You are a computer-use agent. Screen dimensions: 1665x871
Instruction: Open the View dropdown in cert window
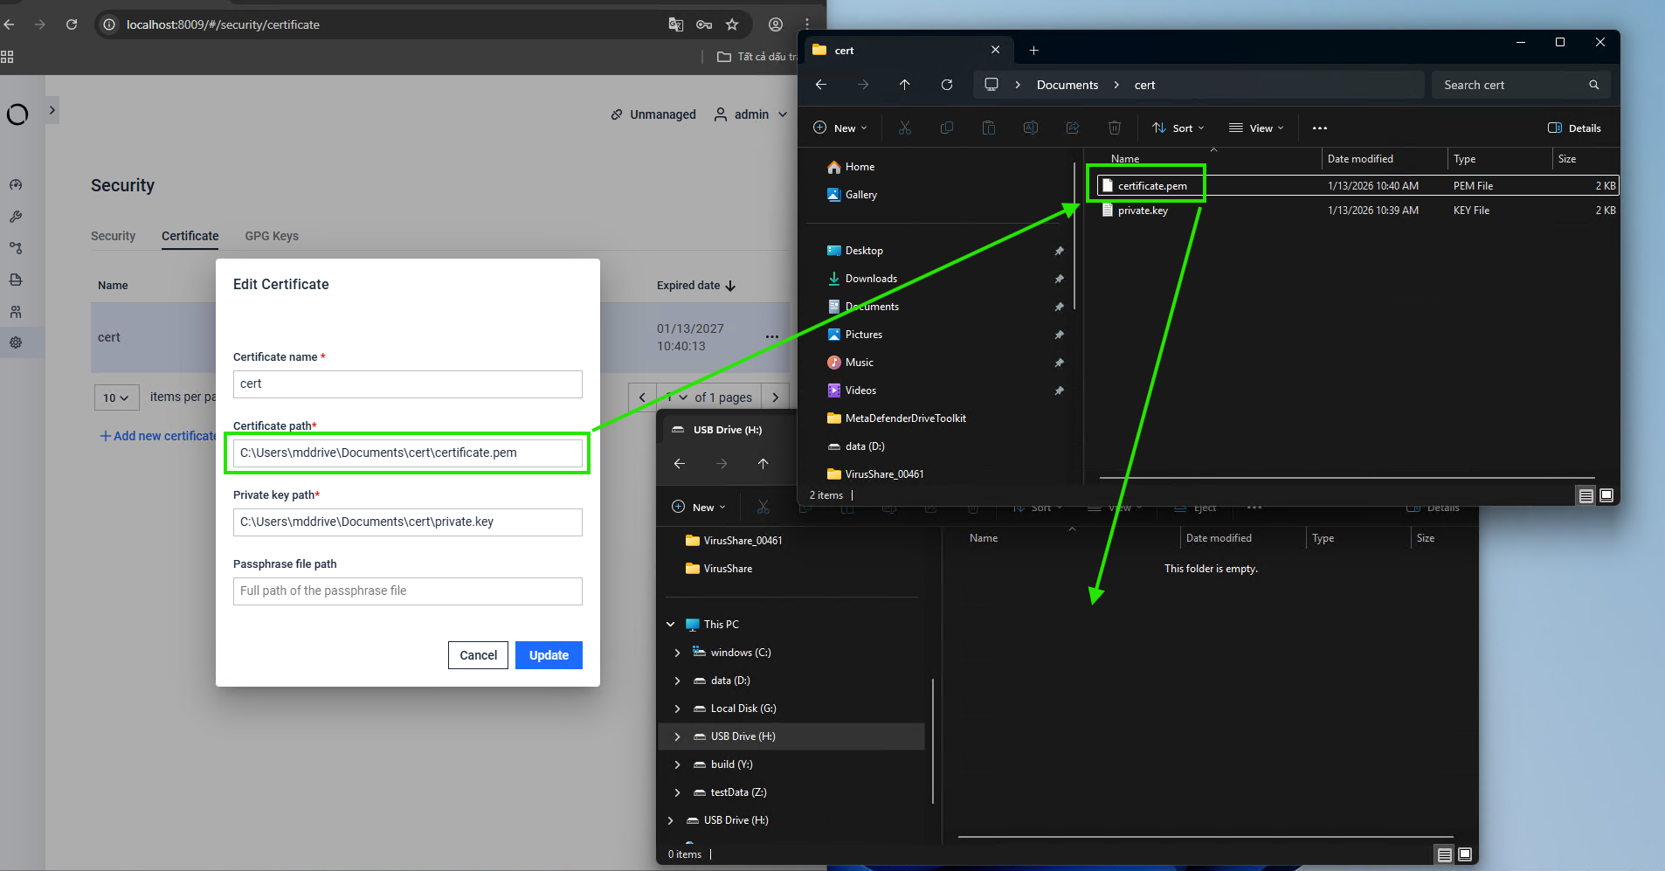click(1256, 128)
